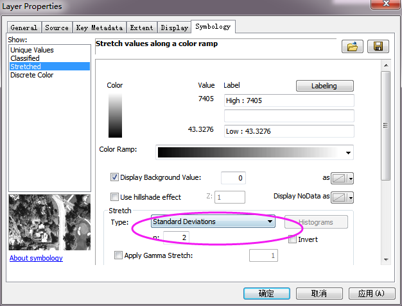Viewport: 402px width, 306px height.
Task: Click the Histograms button
Action: [x=316, y=222]
